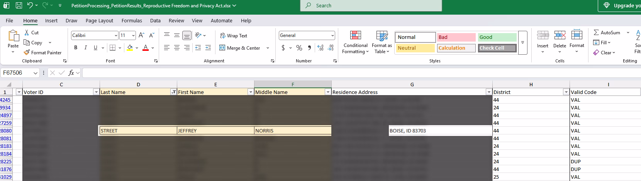Expand the cell Styles gallery
The width and height of the screenshot is (641, 181).
pyautogui.click(x=522, y=42)
